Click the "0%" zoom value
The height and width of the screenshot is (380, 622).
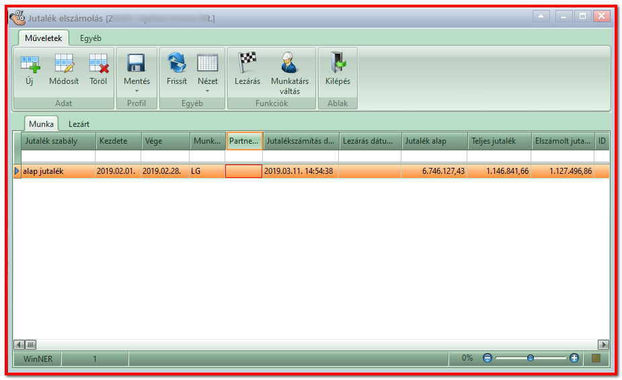click(467, 359)
